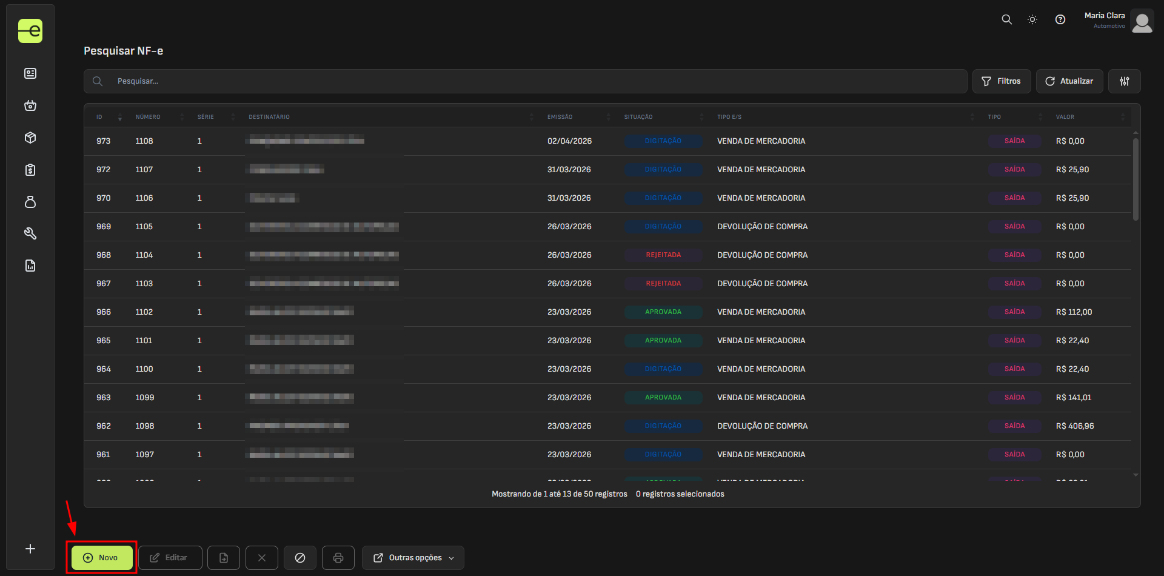Viewport: 1164px width, 576px height.
Task: Click the green Novo button
Action: [101, 558]
